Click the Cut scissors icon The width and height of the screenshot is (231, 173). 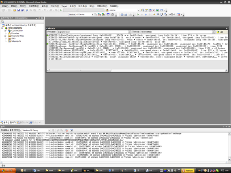[x=27, y=10]
